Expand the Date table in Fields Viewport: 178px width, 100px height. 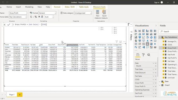click(x=160, y=81)
